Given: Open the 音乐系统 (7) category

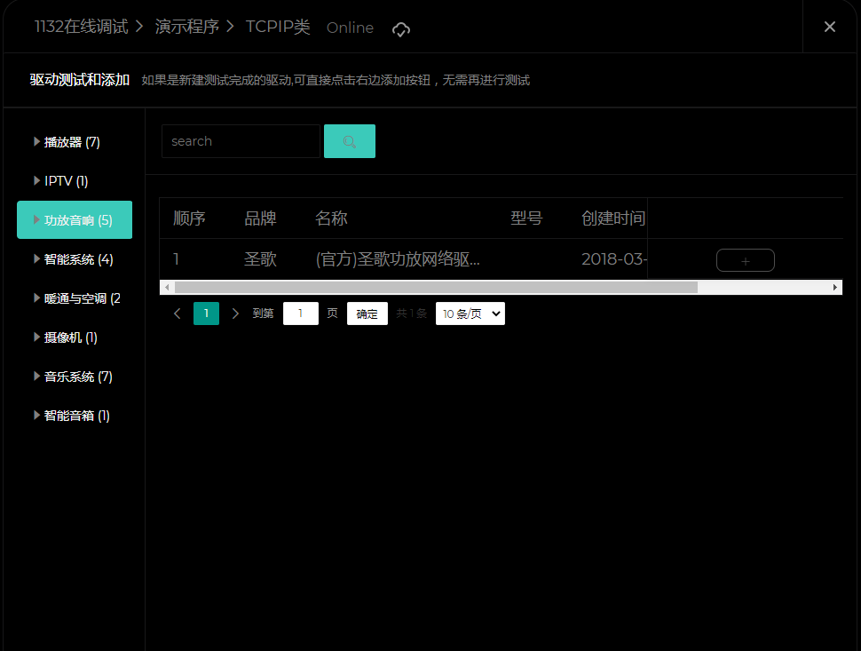Looking at the screenshot, I should [78, 377].
